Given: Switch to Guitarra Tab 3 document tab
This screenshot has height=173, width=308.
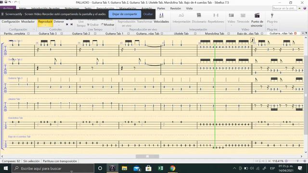Looking at the screenshot, I should pos(48,34).
